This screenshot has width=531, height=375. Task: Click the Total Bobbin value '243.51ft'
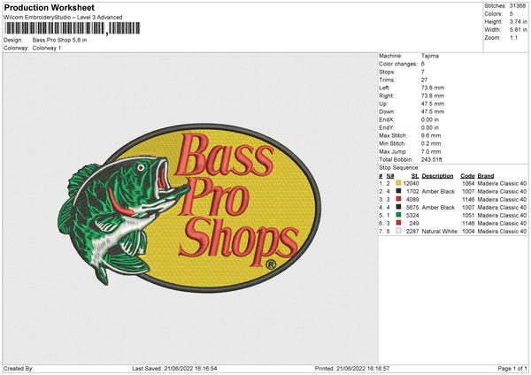click(432, 159)
